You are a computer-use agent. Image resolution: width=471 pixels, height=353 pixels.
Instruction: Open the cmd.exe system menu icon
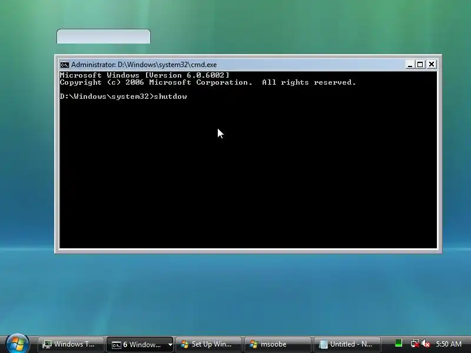(64, 65)
